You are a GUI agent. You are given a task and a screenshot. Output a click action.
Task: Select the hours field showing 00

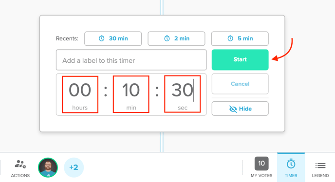pyautogui.click(x=80, y=94)
